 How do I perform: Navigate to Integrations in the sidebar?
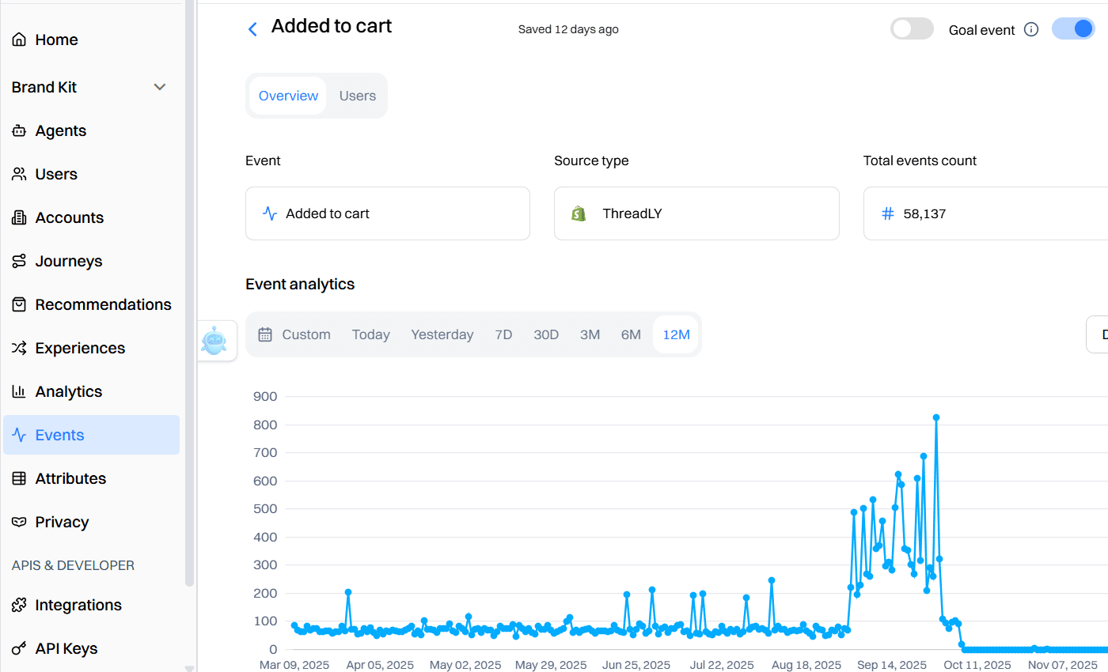(78, 605)
